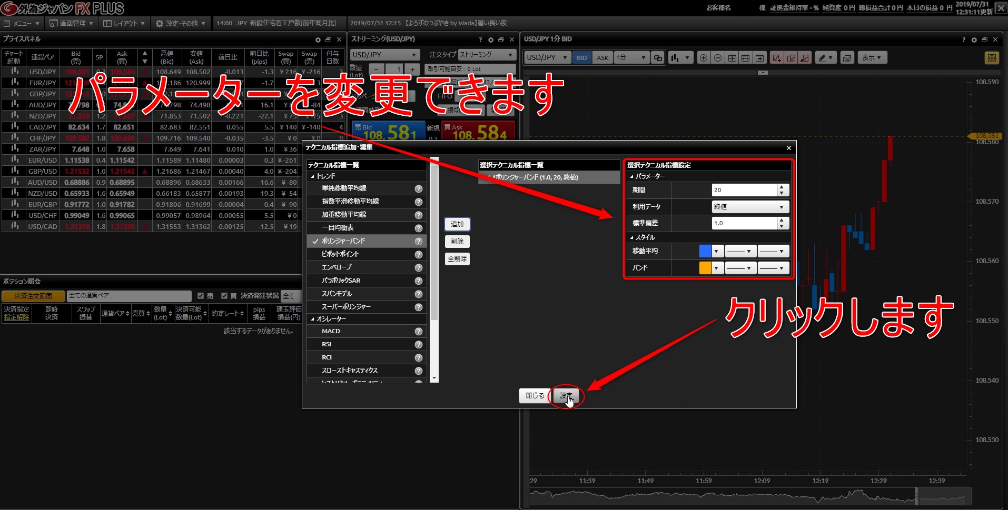Collapse the トレンド indicator group

coord(312,177)
